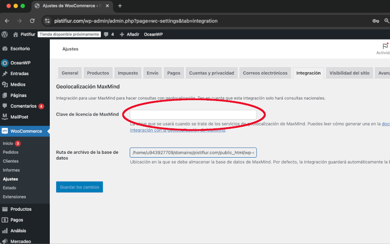The height and width of the screenshot is (244, 390).
Task: Click the WordPress logo in admin bar
Action: pyautogui.click(x=5, y=34)
